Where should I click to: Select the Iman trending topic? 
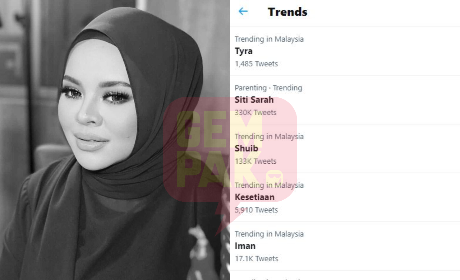[345, 246]
